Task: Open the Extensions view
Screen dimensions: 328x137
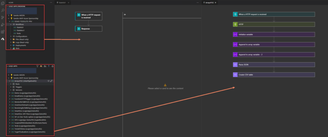Action: click(3, 32)
